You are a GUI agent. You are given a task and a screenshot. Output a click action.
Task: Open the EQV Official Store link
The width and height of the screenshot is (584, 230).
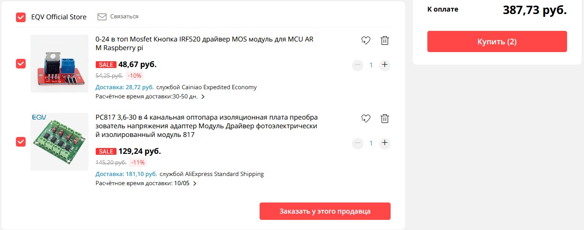click(x=58, y=17)
